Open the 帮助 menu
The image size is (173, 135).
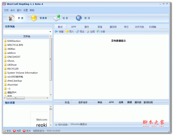pos(32,10)
